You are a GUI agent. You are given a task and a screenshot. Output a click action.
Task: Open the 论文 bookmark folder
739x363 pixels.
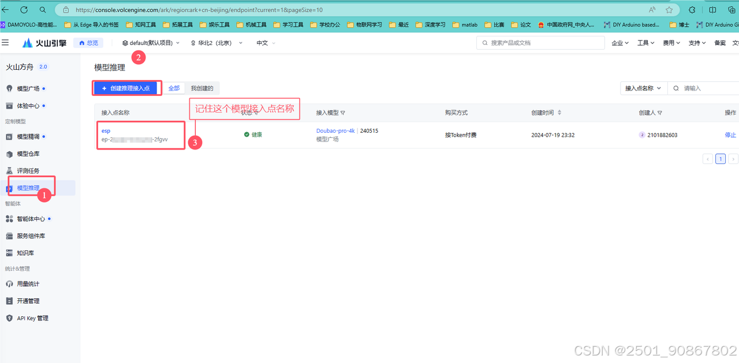click(521, 25)
